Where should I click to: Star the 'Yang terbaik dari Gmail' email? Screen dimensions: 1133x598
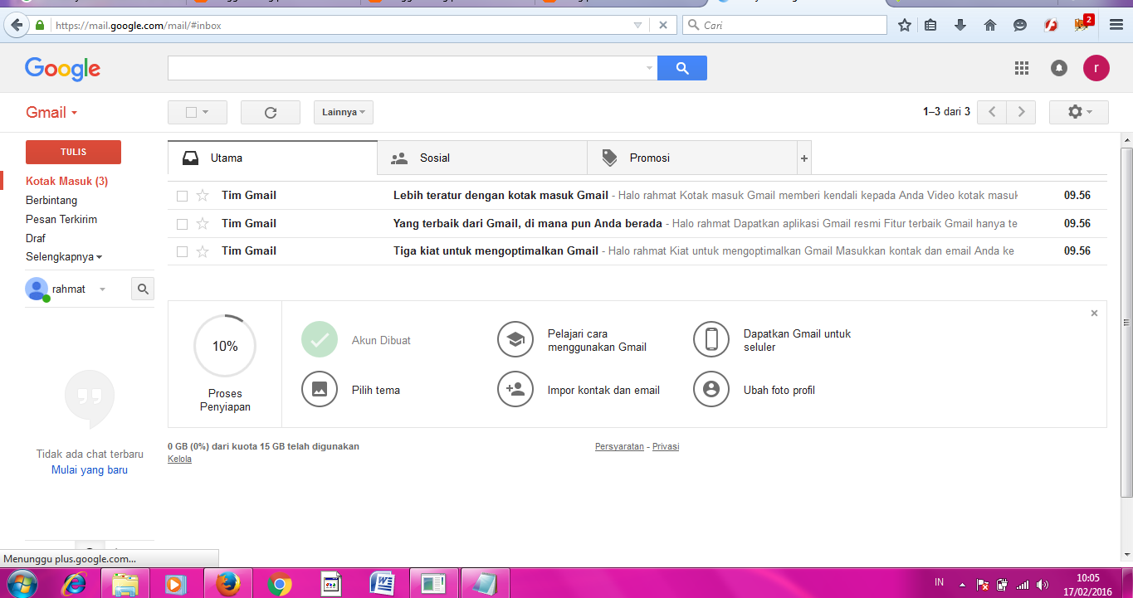pyautogui.click(x=203, y=223)
